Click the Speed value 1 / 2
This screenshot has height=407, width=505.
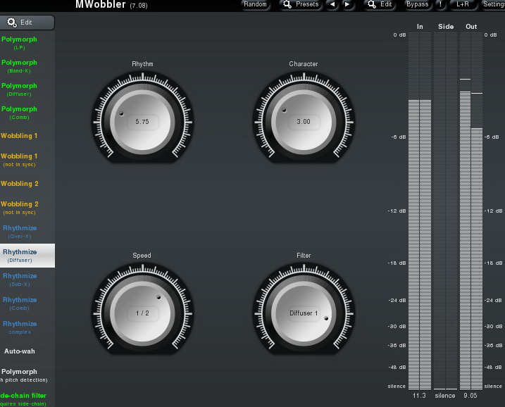[142, 313]
